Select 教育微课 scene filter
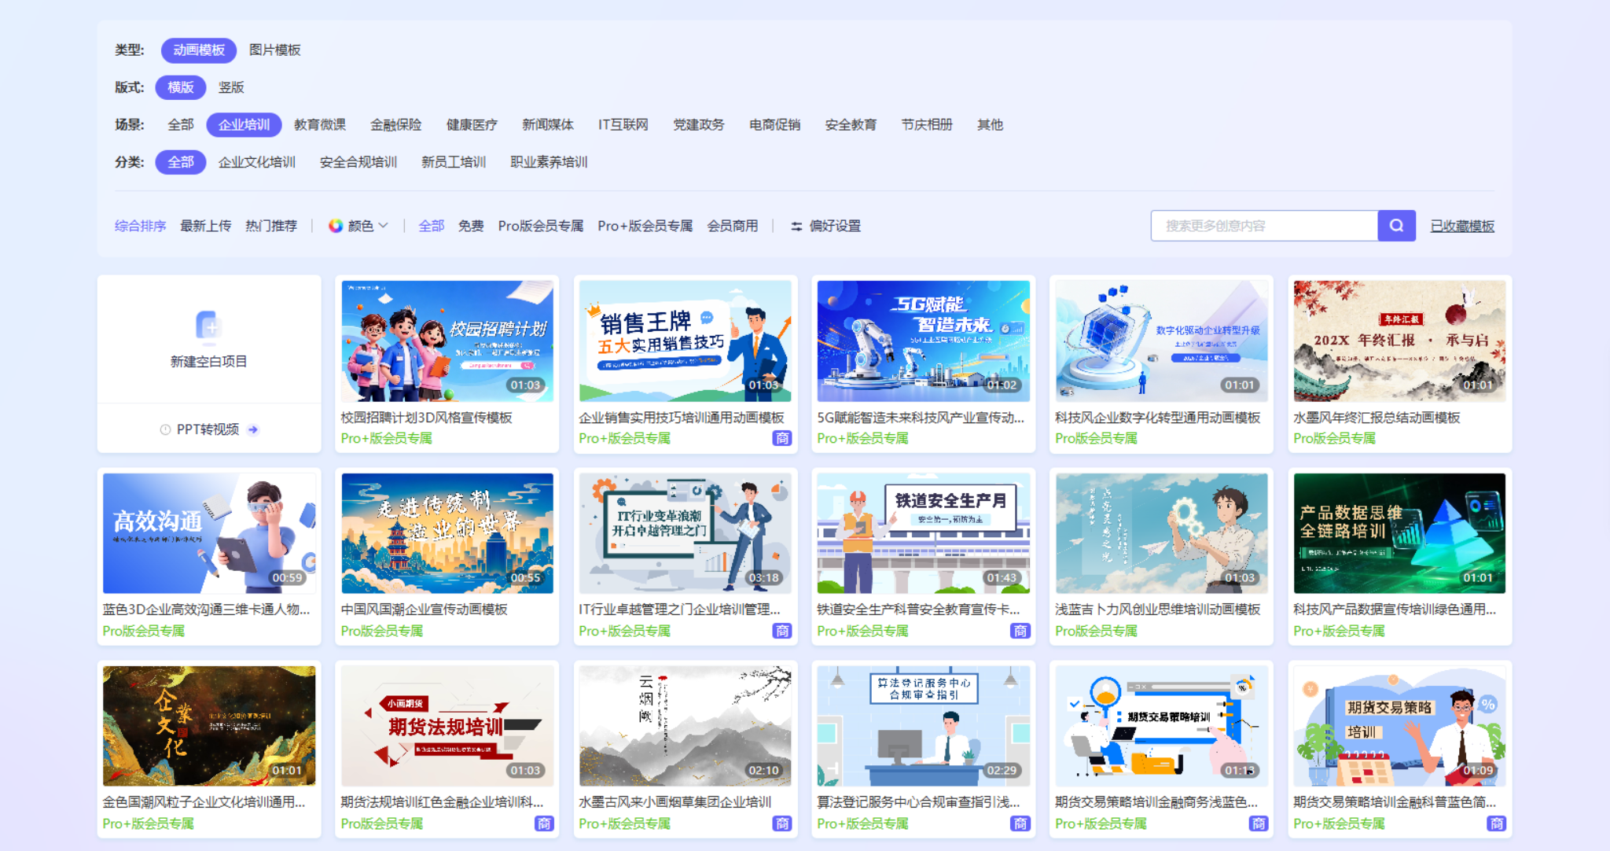 tap(320, 125)
